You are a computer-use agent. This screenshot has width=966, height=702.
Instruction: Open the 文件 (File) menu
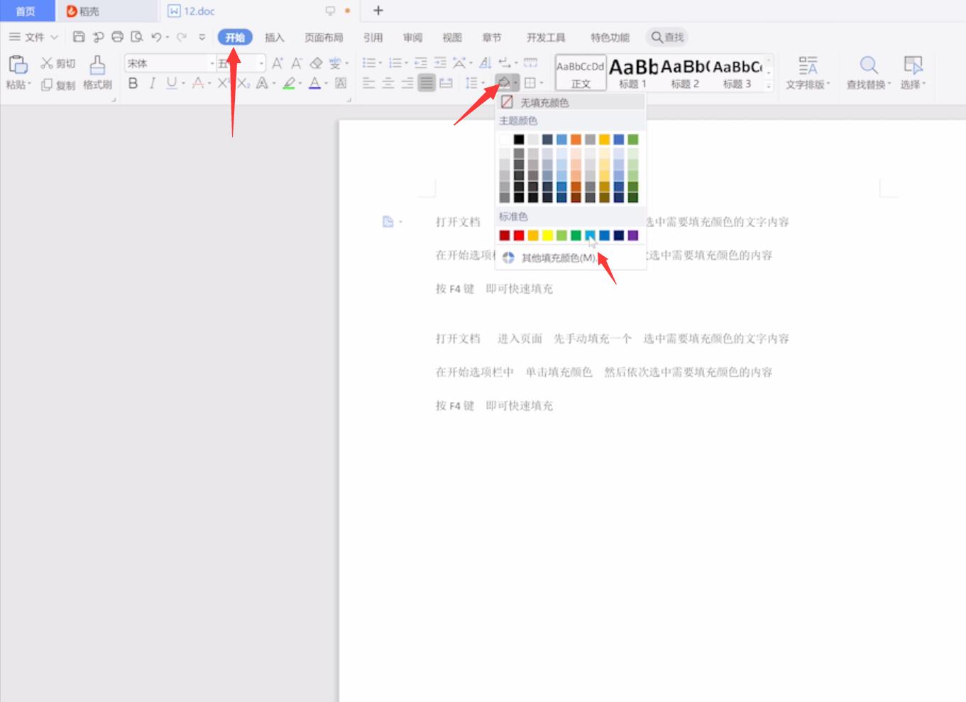point(33,37)
